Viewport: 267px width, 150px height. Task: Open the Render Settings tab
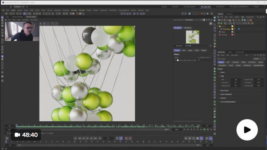coord(17,17)
